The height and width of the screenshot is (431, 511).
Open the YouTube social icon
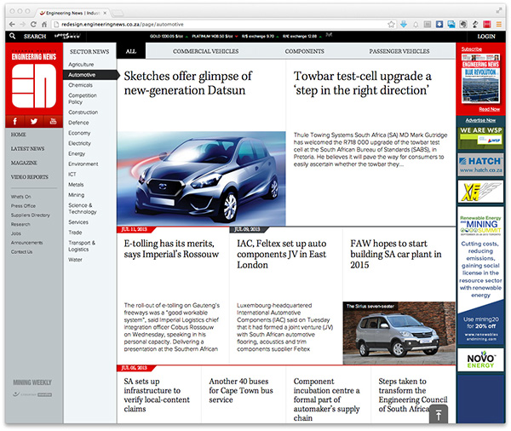[x=53, y=121]
